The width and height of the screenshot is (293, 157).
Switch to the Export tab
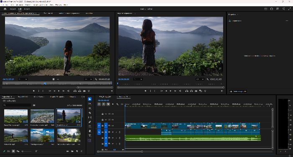pyautogui.click(x=26, y=9)
